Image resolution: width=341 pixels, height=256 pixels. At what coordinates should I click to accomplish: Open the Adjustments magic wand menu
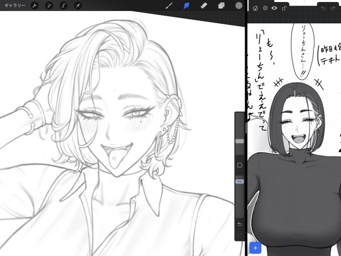click(49, 6)
